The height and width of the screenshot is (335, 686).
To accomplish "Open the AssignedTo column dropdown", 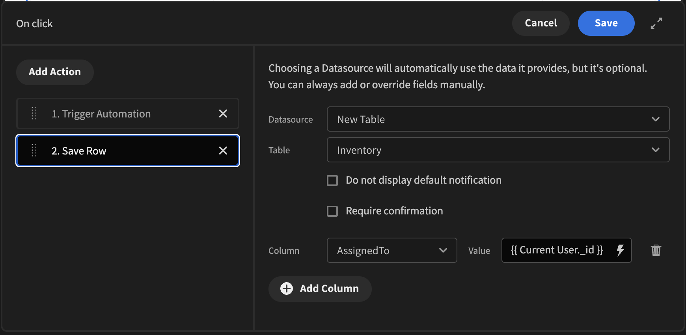I will pos(391,250).
